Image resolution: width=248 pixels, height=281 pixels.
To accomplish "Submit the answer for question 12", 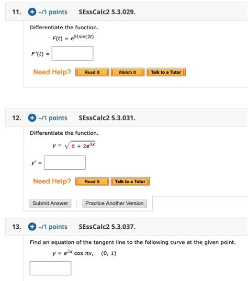I will pos(50,203).
